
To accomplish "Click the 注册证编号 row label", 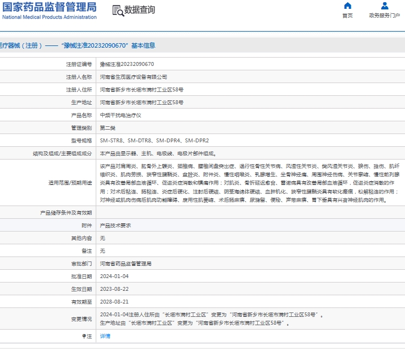I will click(x=79, y=64).
